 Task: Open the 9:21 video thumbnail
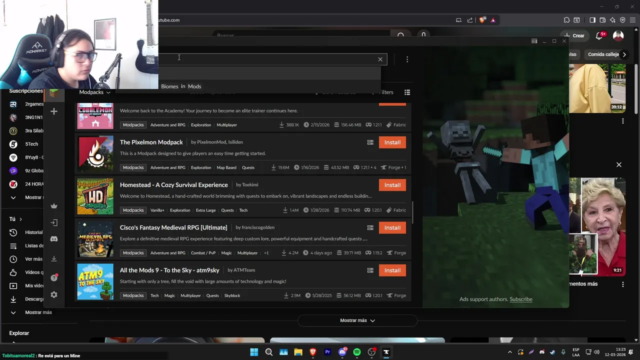tap(597, 226)
